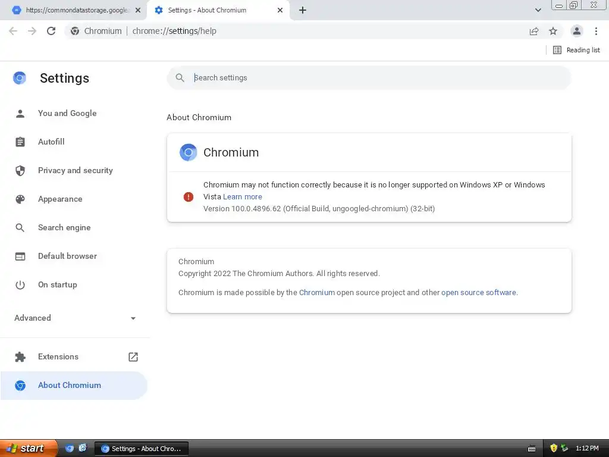
Task: Open Appearance settings
Action: pyautogui.click(x=74, y=199)
